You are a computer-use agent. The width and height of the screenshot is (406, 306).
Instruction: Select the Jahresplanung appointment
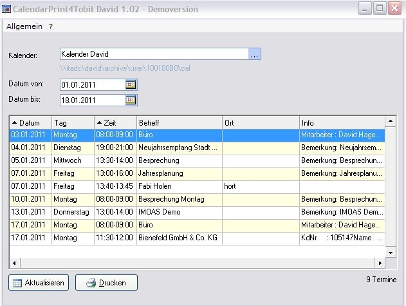coord(198,173)
